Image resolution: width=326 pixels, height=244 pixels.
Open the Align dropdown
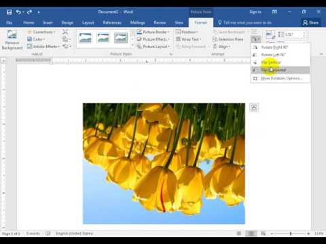221,47
